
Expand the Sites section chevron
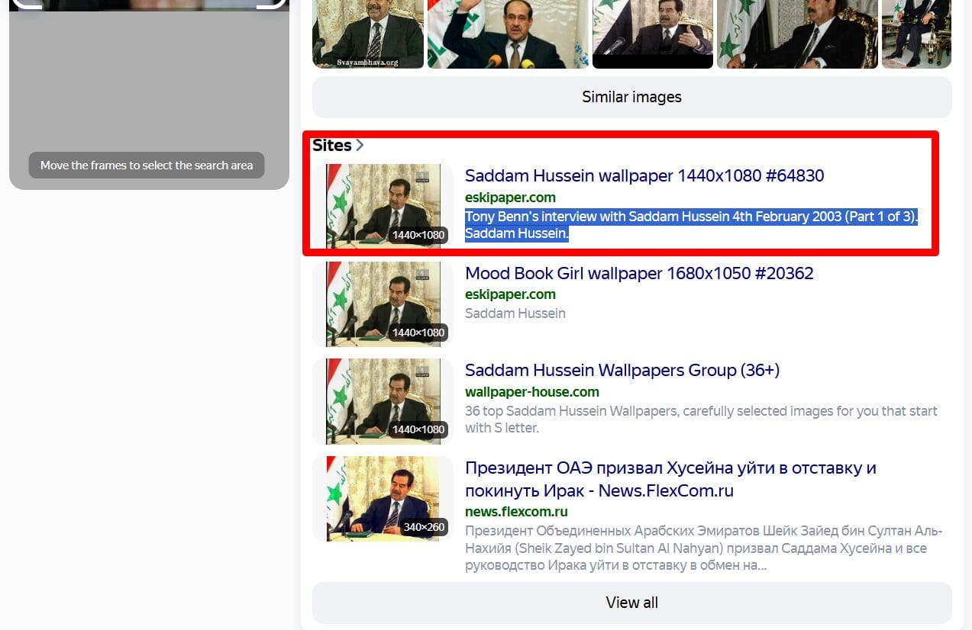[x=360, y=145]
